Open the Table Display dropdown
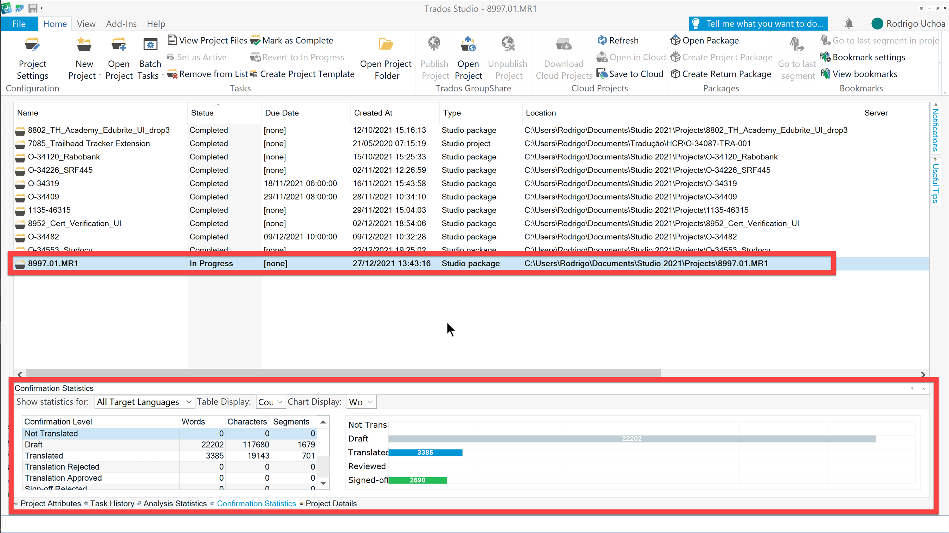The width and height of the screenshot is (949, 533). tap(271, 402)
